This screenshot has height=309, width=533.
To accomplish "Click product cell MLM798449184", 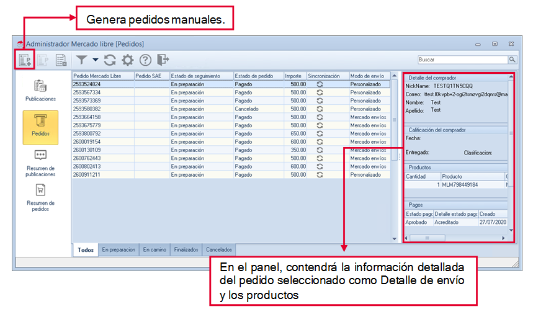I will [472, 184].
